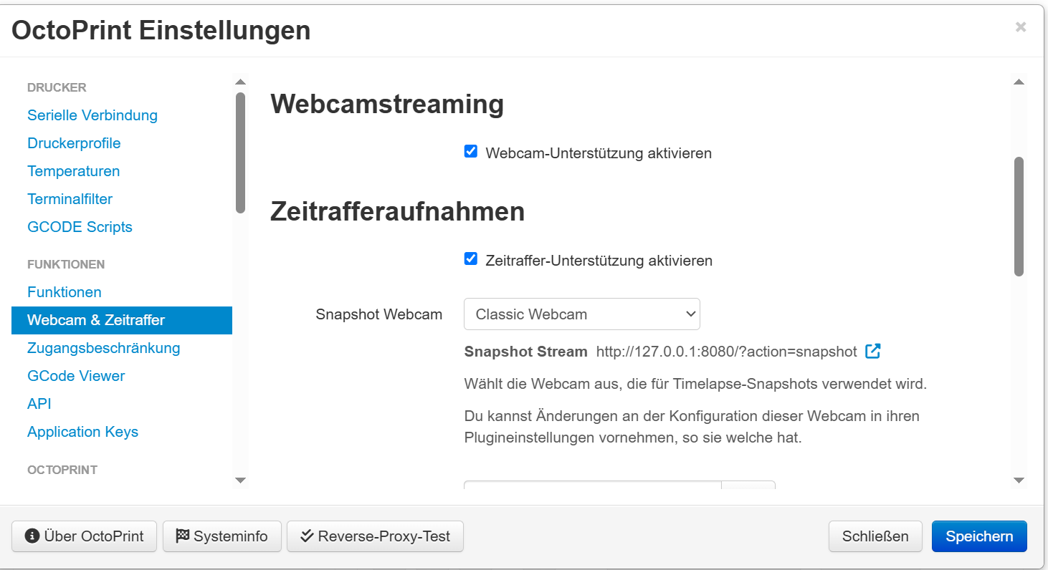Image resolution: width=1048 pixels, height=570 pixels.
Task: Select Terminalfilter in sidebar
Action: tap(70, 199)
